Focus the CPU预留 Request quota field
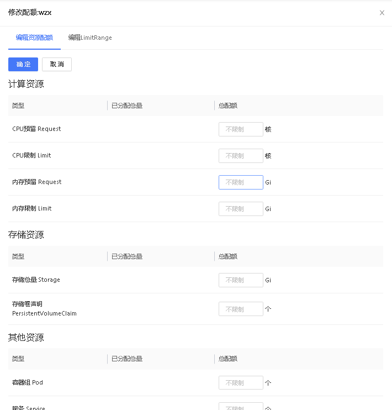Image resolution: width=392 pixels, height=410 pixels. (241, 129)
